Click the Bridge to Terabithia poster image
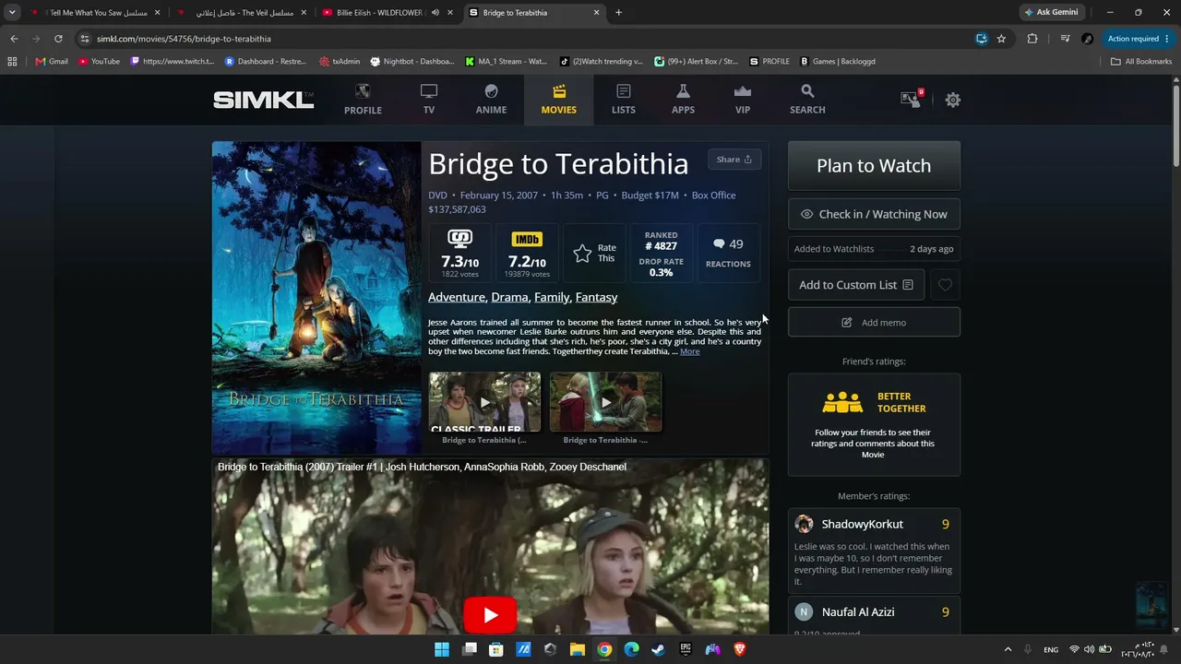This screenshot has width=1181, height=664. click(316, 297)
